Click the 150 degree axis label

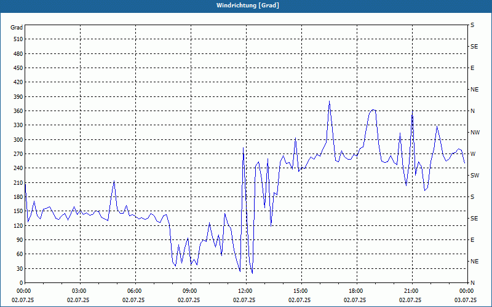18,211
